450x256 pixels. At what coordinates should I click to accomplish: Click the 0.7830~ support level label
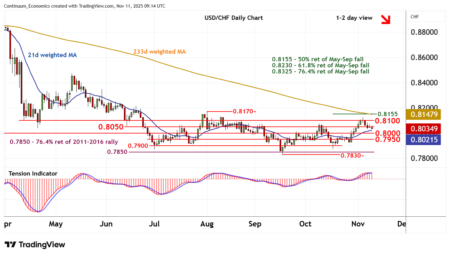pyautogui.click(x=352, y=156)
